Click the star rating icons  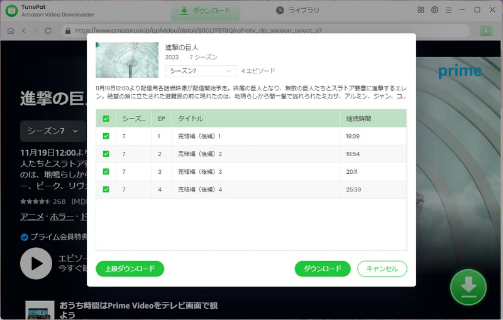coord(35,201)
